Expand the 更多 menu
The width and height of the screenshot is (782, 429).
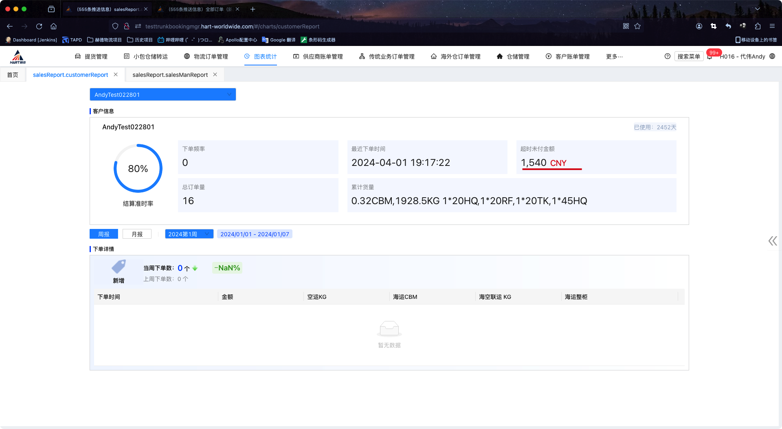click(x=614, y=57)
